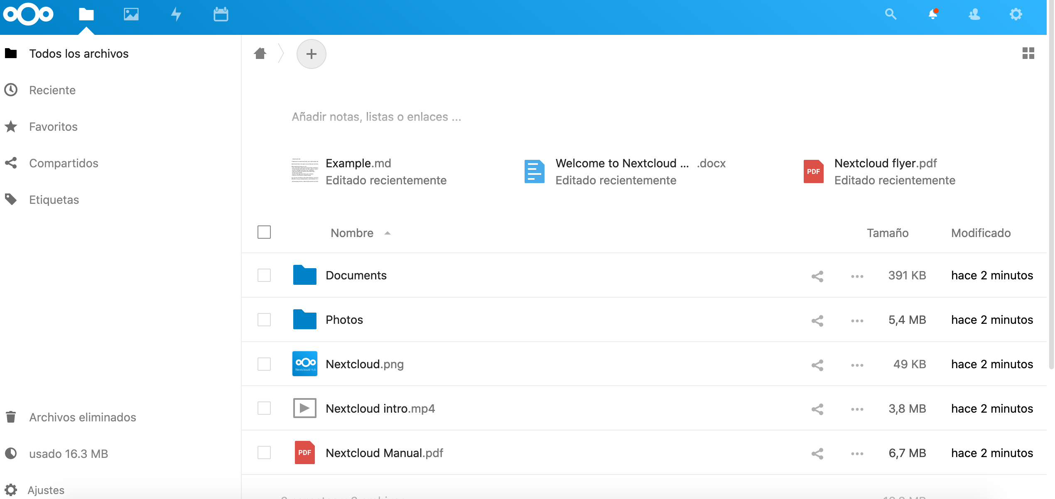Toggle sort order on Nombre column
This screenshot has width=1055, height=499.
(x=352, y=233)
